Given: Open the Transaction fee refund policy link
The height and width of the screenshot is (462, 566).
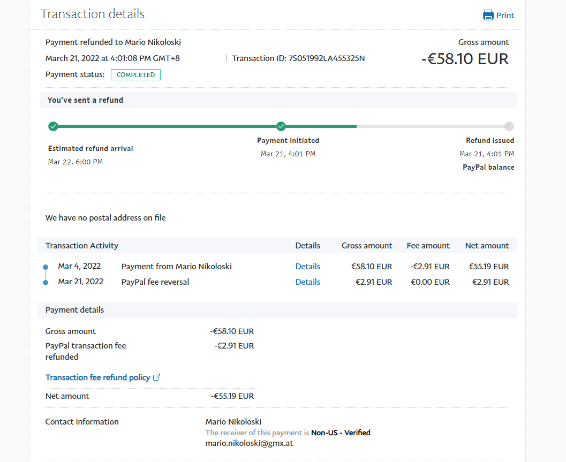Looking at the screenshot, I should 97,377.
